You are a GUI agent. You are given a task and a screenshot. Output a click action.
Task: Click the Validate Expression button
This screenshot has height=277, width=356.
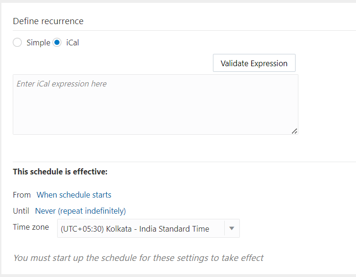tap(254, 63)
